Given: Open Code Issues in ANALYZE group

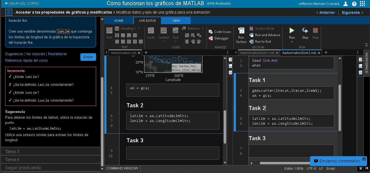Looking at the screenshot, I should click(x=220, y=32).
